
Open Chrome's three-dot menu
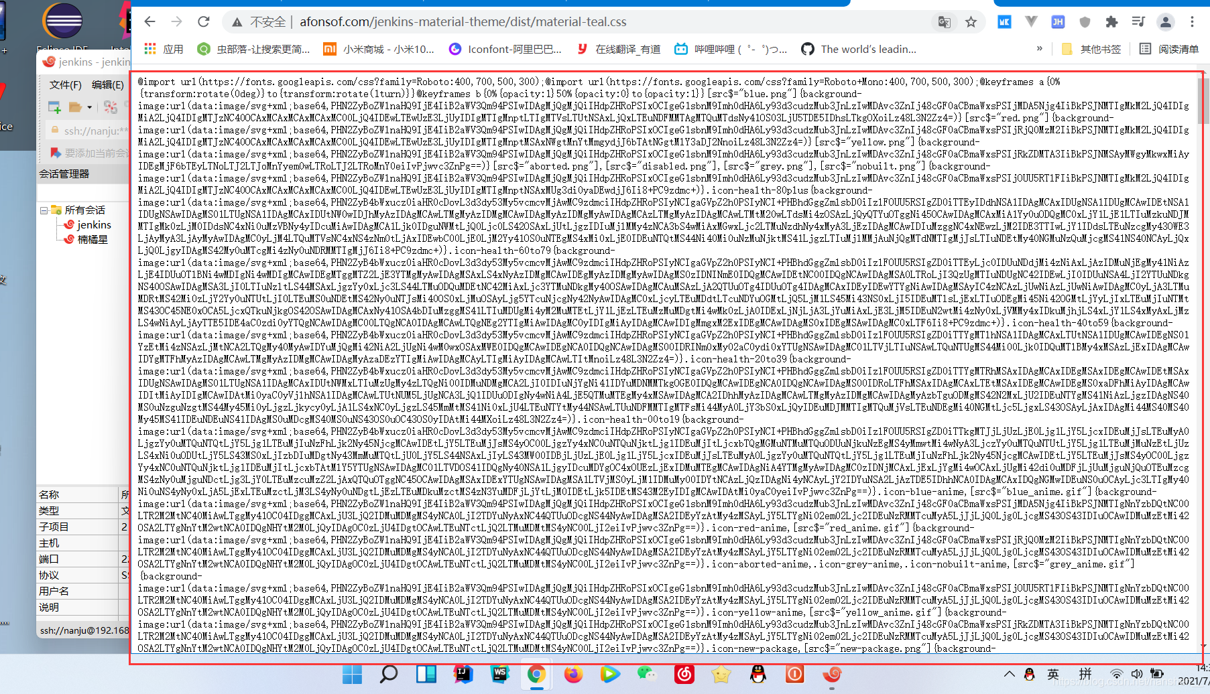[x=1192, y=22]
